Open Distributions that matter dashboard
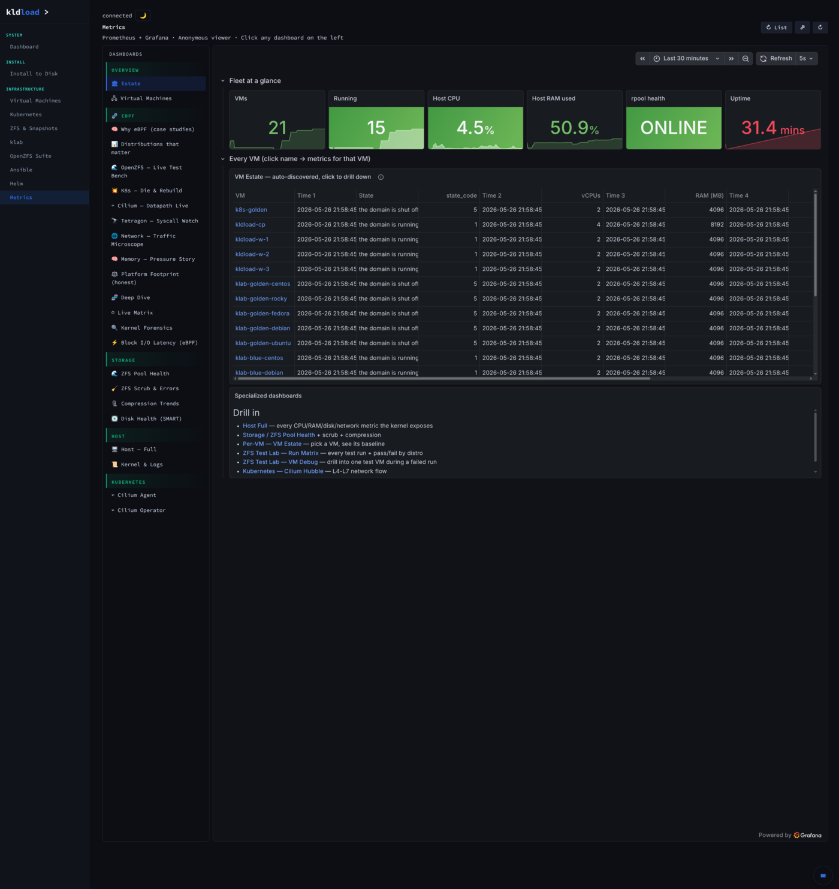The width and height of the screenshot is (839, 889). (156, 148)
